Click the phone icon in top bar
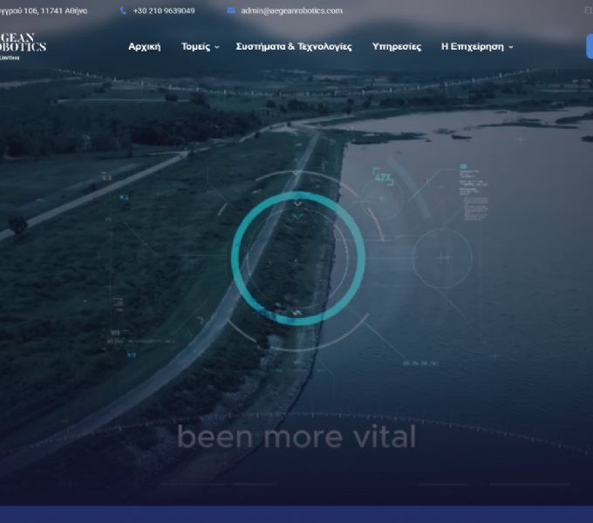Image resolution: width=593 pixels, height=523 pixels. [x=123, y=10]
